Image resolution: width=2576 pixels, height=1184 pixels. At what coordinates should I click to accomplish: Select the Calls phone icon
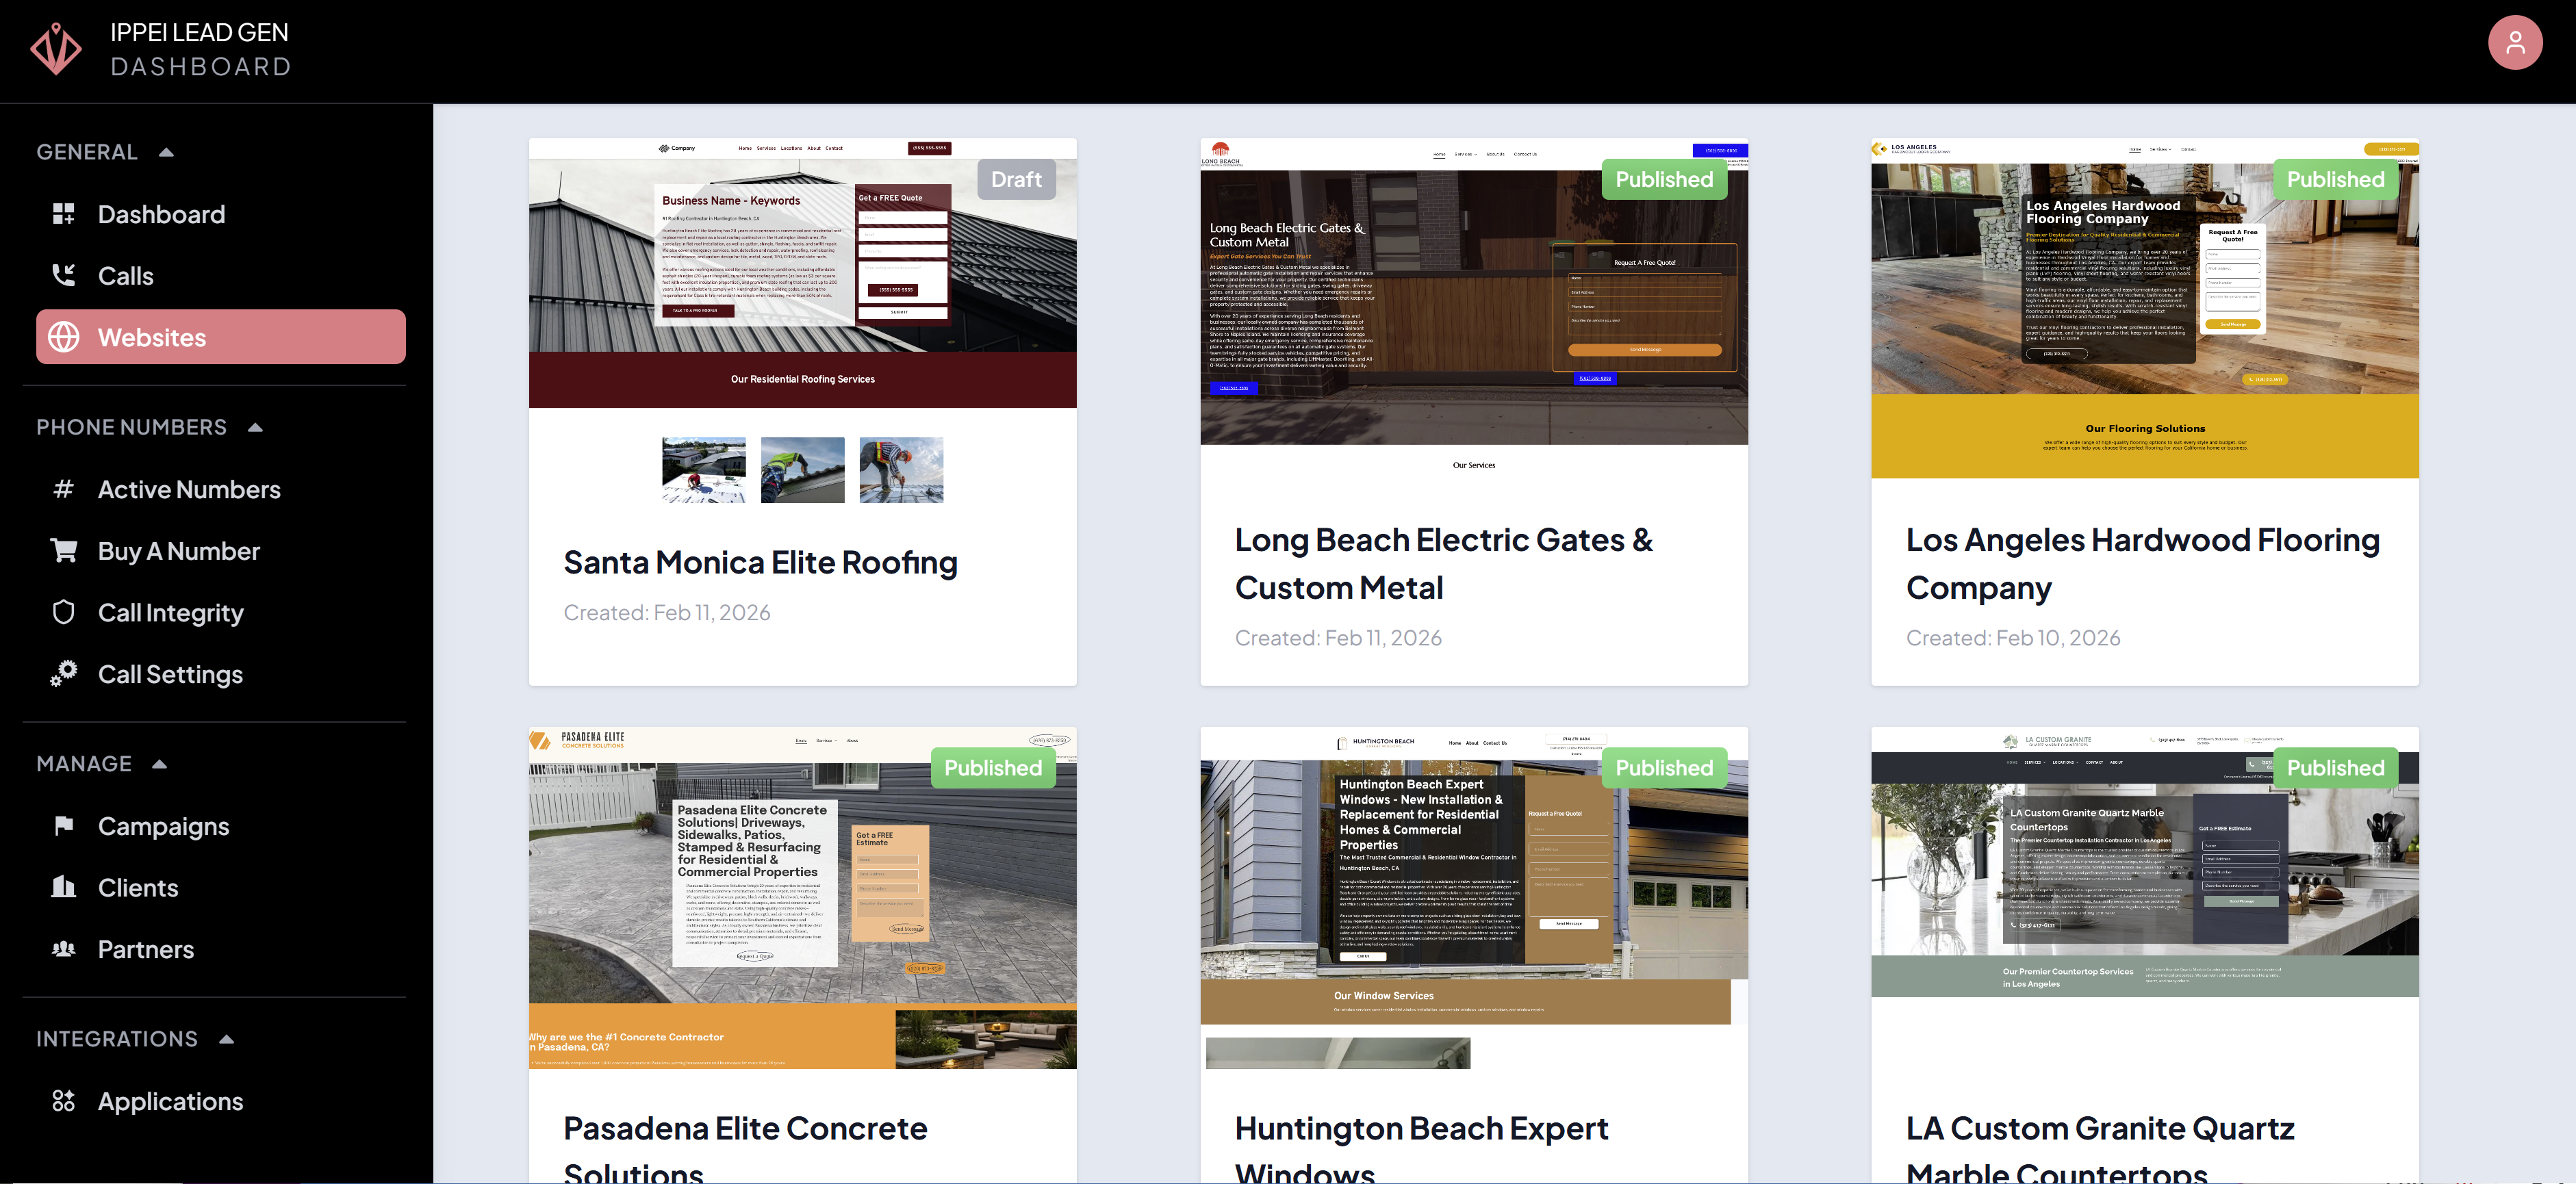pos(64,275)
